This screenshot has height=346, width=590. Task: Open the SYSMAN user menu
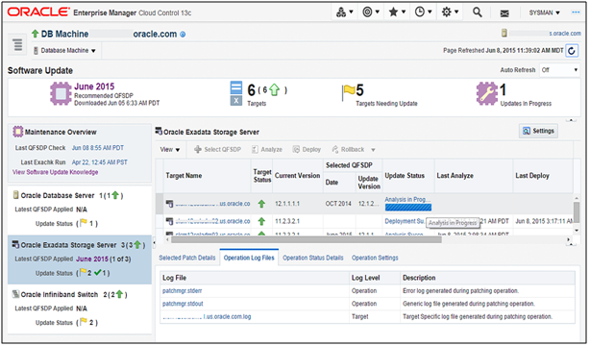coord(544,12)
